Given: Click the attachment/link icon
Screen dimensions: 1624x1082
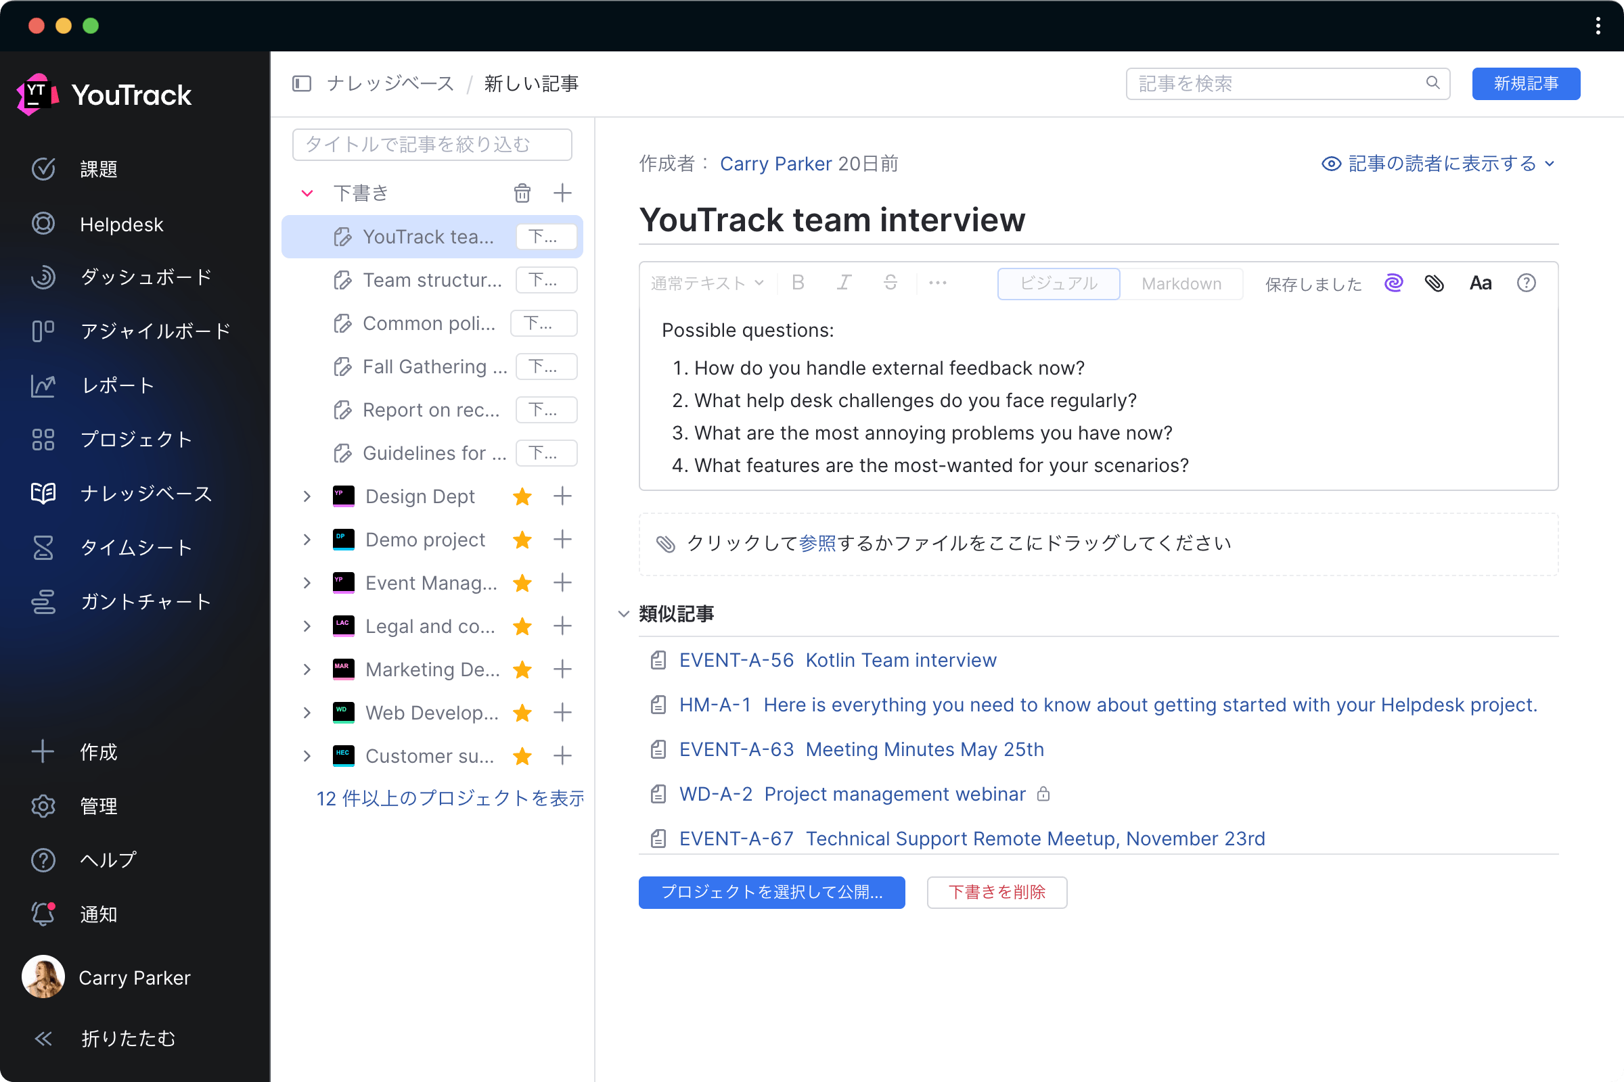Looking at the screenshot, I should (x=1433, y=281).
